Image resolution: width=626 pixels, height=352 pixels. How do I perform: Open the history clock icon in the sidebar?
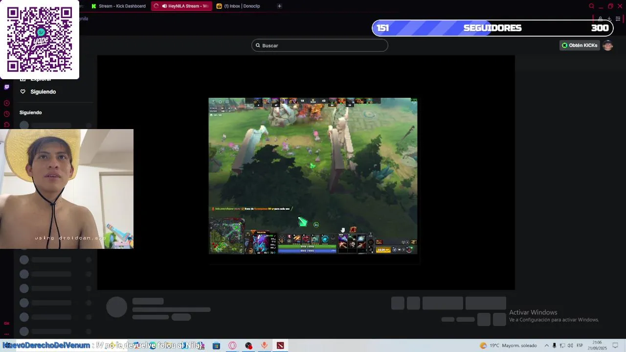click(x=6, y=114)
